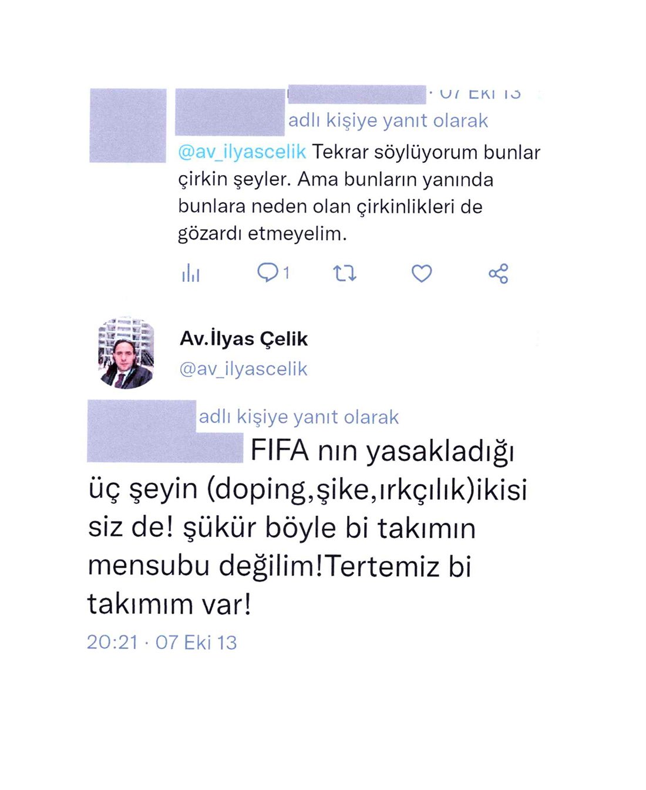Open the 'Tekrar söylüyorum bunlar' tweet text
This screenshot has height=790, width=646.
(x=359, y=193)
